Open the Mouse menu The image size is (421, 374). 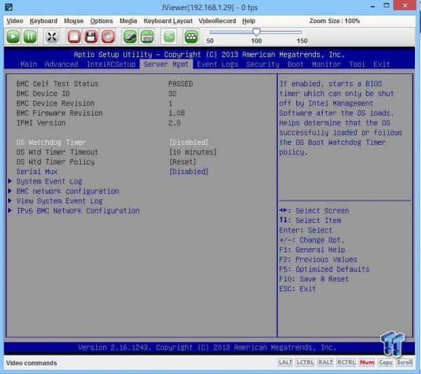pyautogui.click(x=73, y=21)
